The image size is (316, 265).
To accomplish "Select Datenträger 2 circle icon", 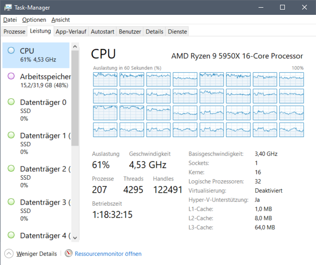I will point(11,168).
